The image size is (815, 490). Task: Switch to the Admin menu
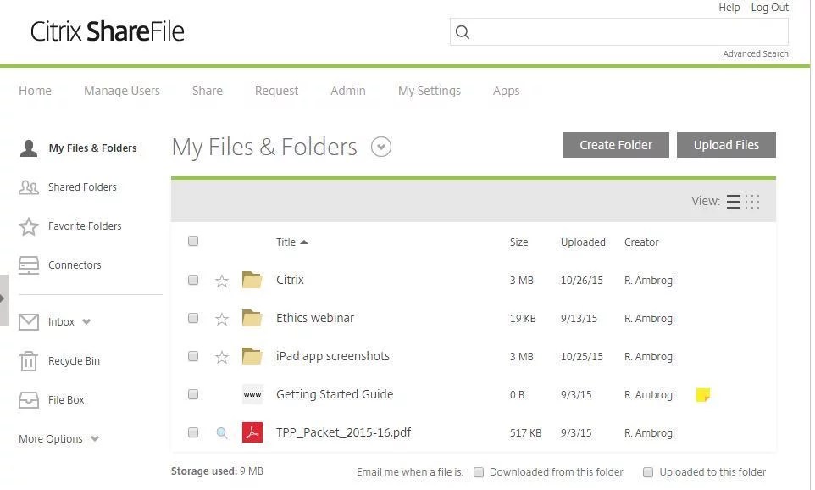347,91
